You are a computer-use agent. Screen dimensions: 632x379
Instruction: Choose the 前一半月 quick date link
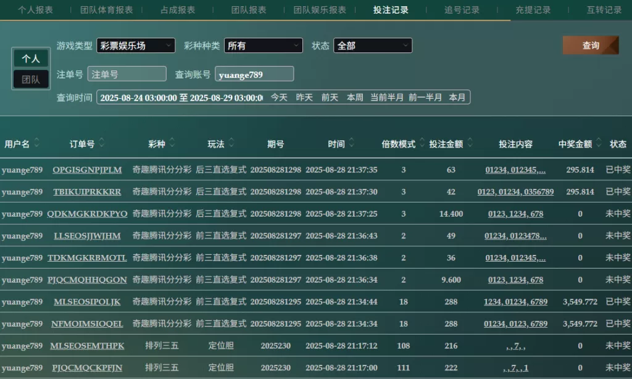(425, 98)
